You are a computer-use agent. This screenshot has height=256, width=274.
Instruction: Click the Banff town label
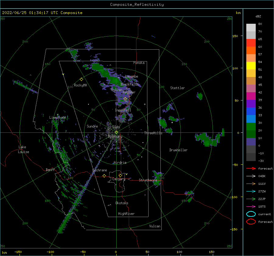[50, 170]
